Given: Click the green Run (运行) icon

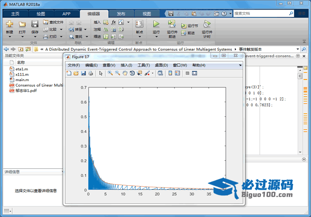Looking at the screenshot, I should 156,24.
